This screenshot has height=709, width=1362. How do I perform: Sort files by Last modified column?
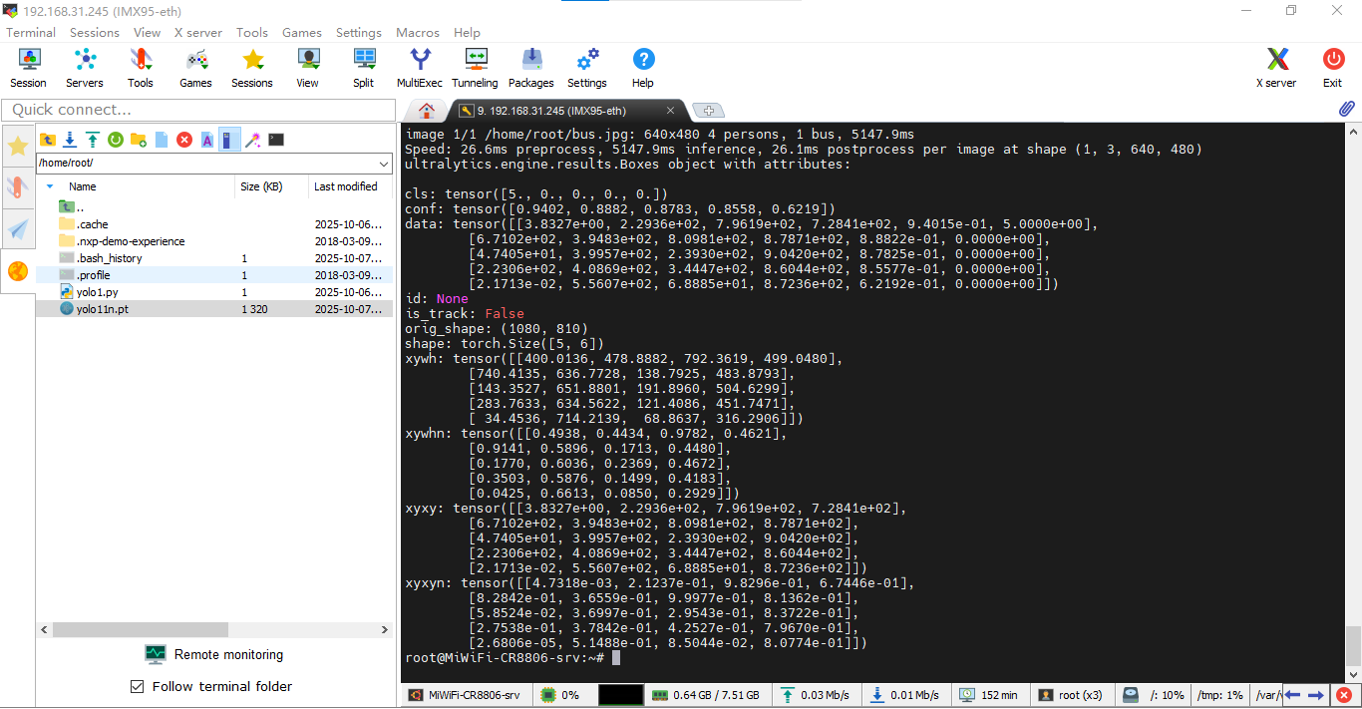coord(345,186)
